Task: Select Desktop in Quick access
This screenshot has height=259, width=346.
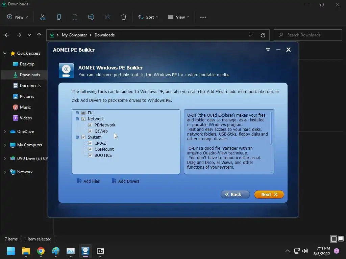Action: [x=24, y=64]
